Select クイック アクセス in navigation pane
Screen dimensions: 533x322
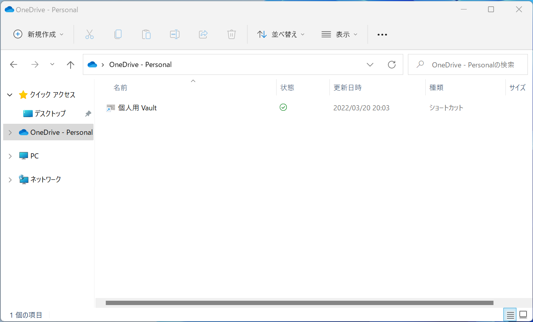click(x=52, y=95)
